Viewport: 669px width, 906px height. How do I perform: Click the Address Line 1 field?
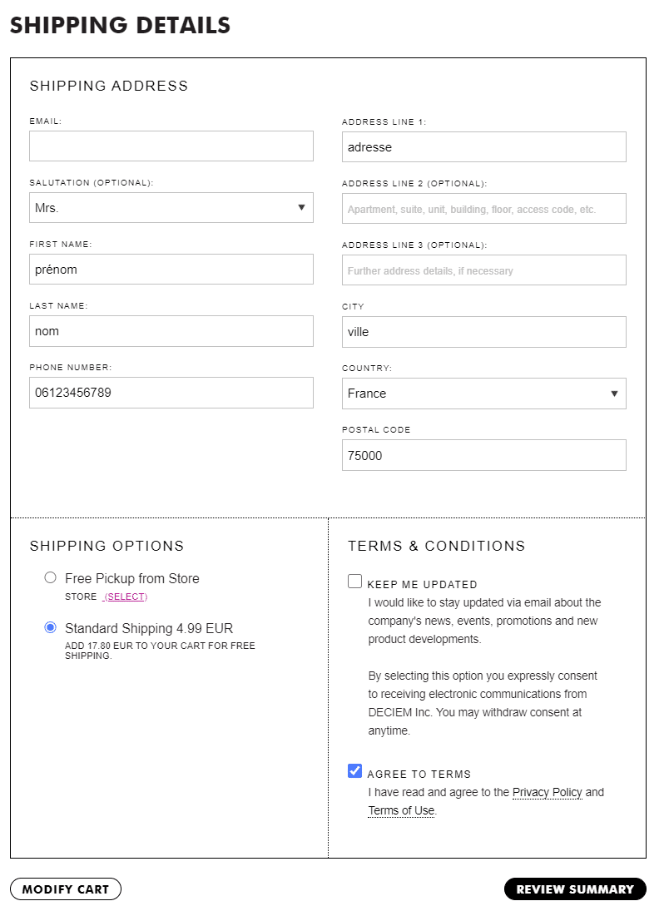click(x=483, y=147)
